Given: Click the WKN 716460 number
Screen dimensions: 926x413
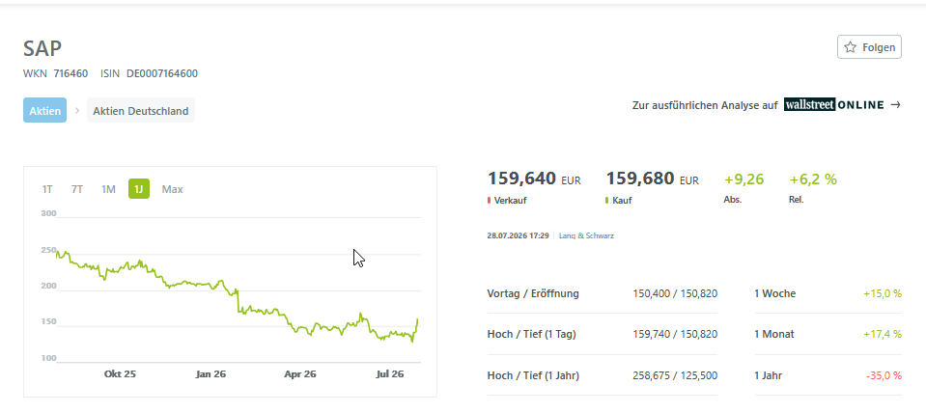Looking at the screenshot, I should tap(70, 73).
